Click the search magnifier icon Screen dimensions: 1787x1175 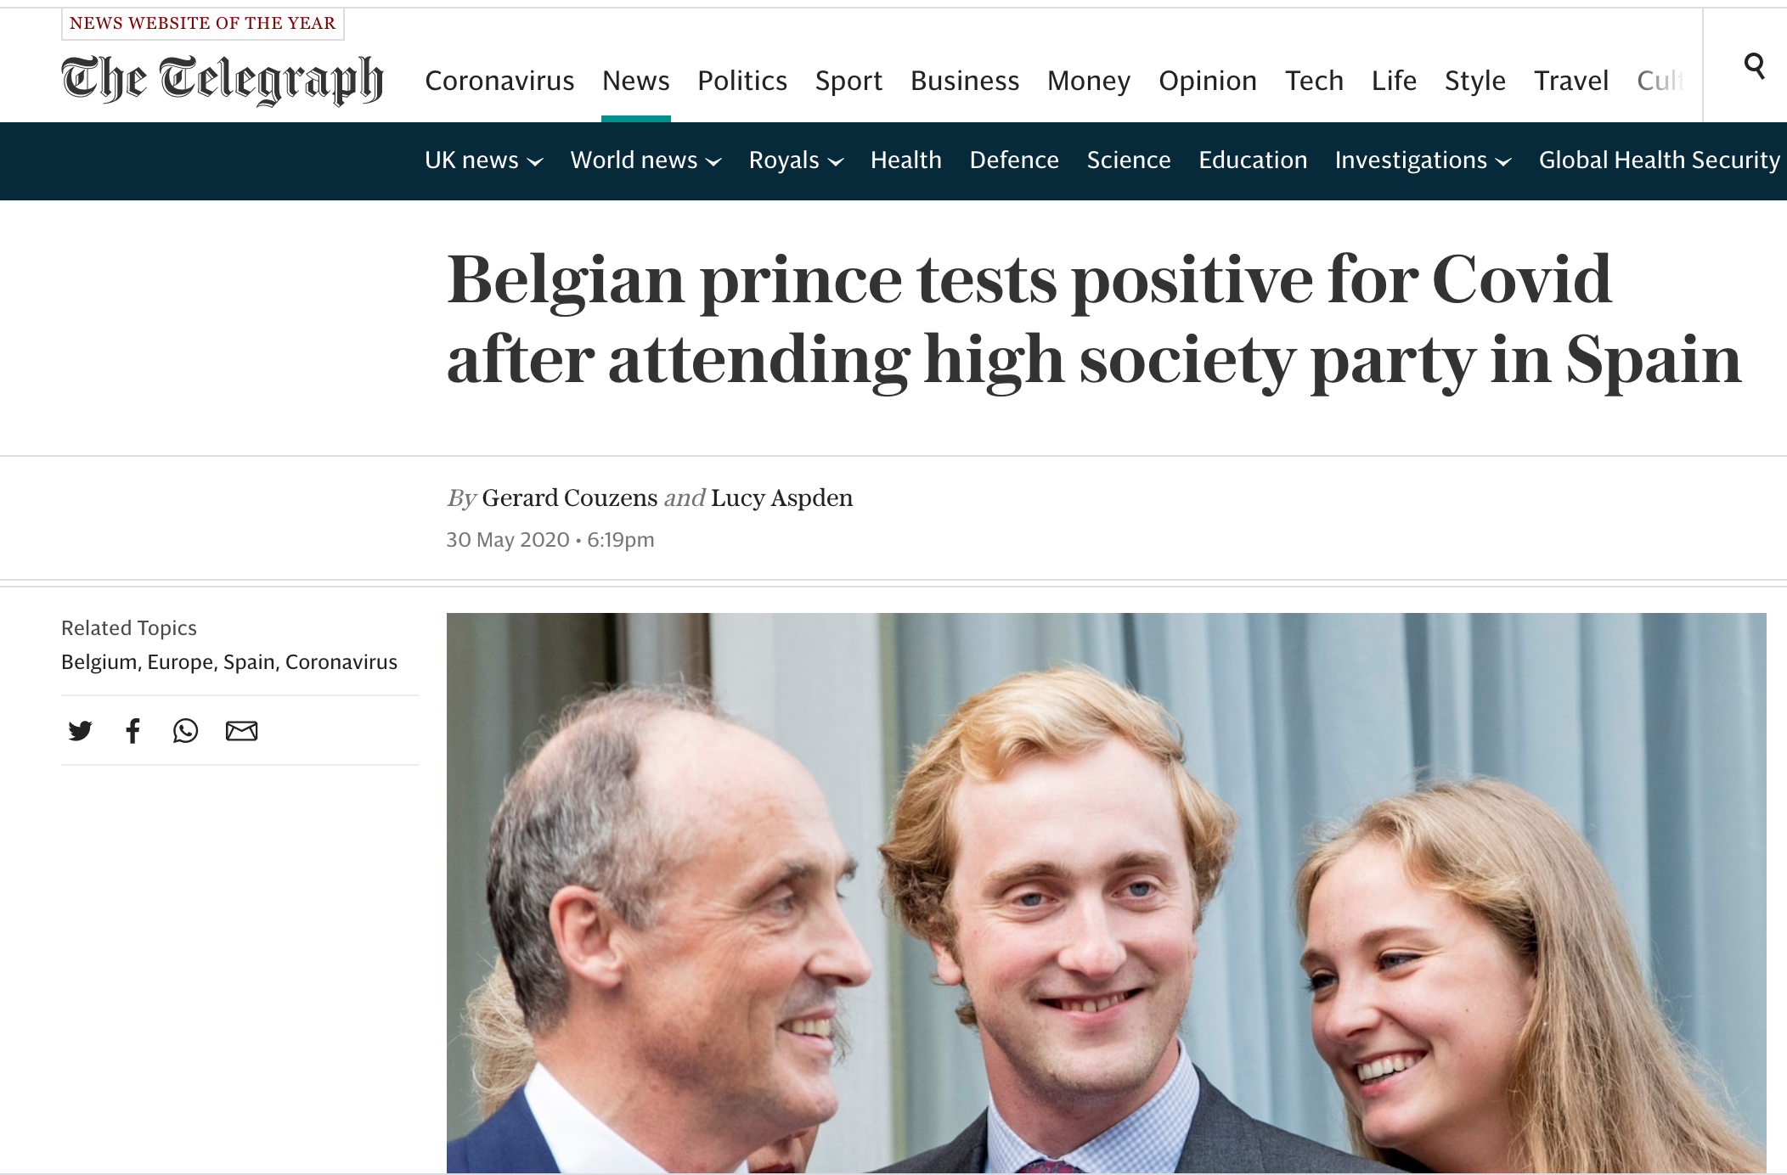coord(1754,65)
